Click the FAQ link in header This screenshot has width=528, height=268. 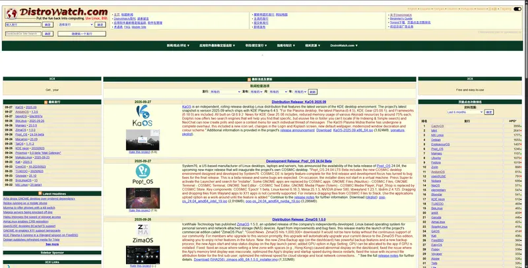coord(127,27)
